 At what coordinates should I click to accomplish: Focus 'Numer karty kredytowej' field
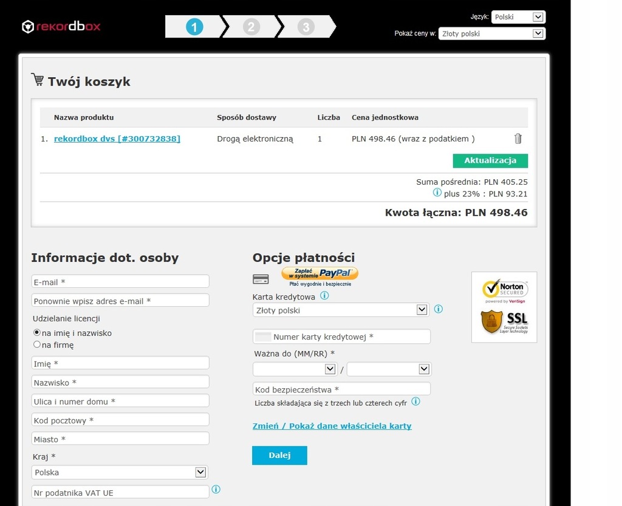pyautogui.click(x=341, y=337)
